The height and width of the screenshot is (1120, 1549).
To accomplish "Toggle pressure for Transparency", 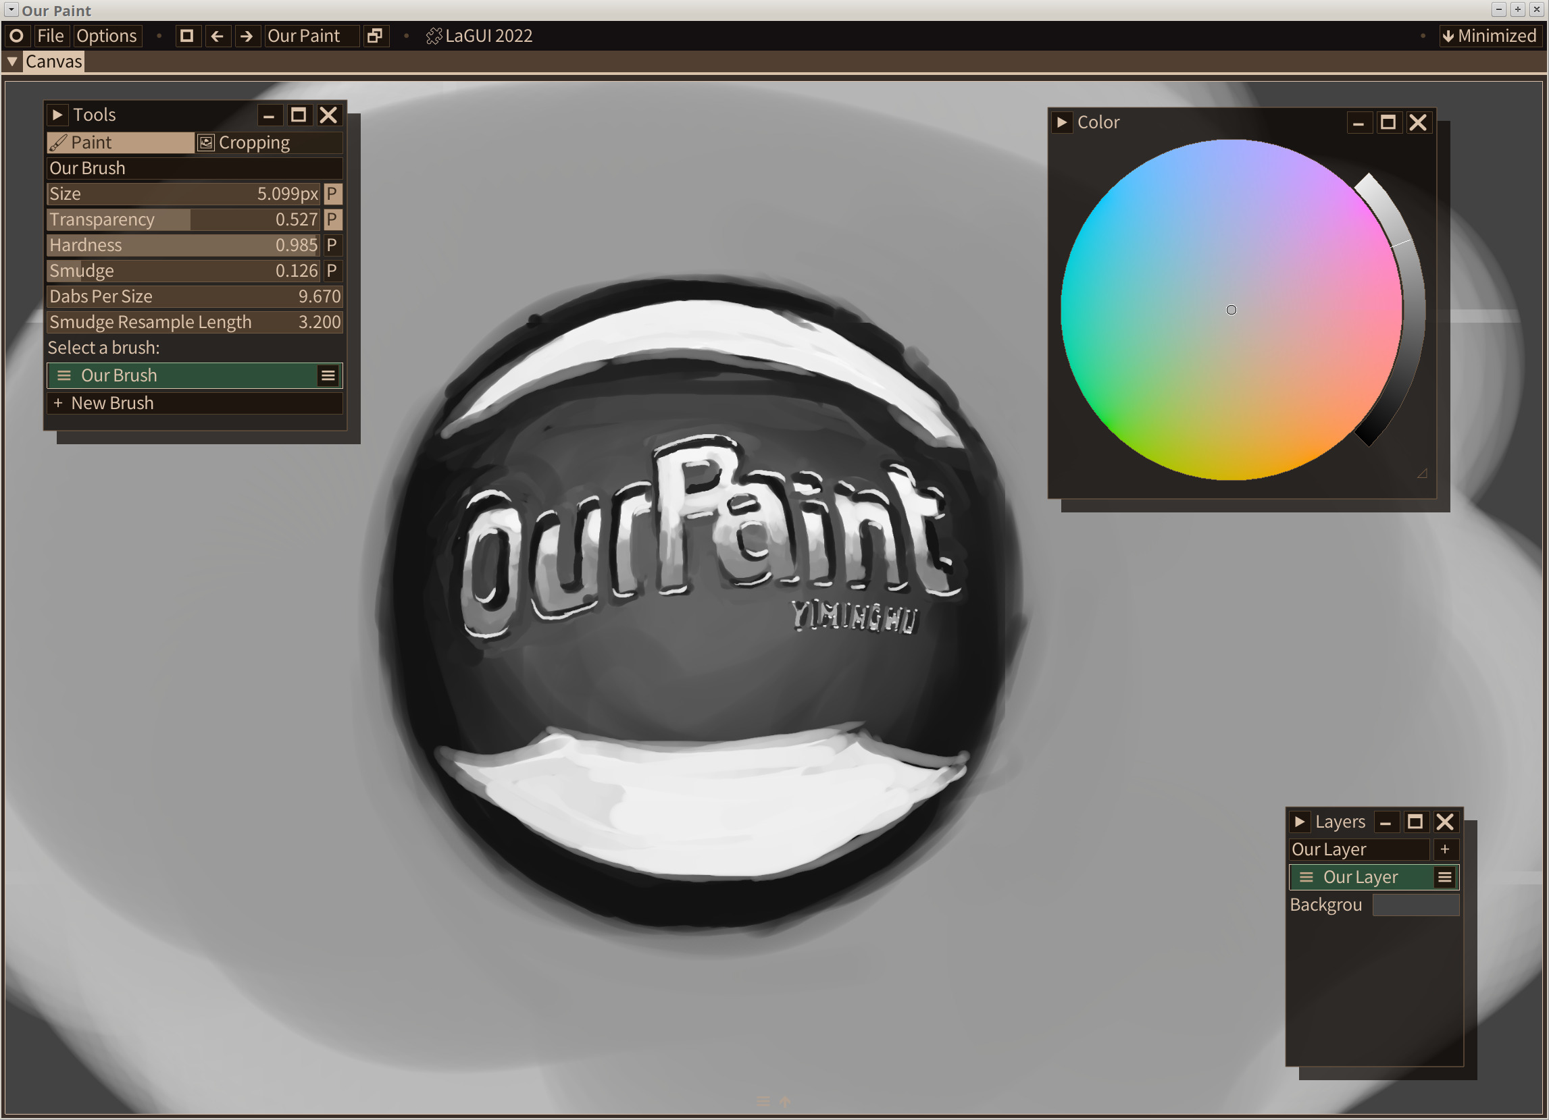I will [x=332, y=219].
